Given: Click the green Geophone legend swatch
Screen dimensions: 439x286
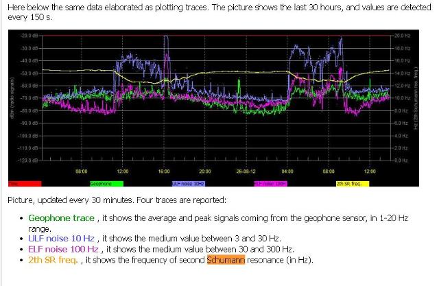Looking at the screenshot, I should click(106, 184).
